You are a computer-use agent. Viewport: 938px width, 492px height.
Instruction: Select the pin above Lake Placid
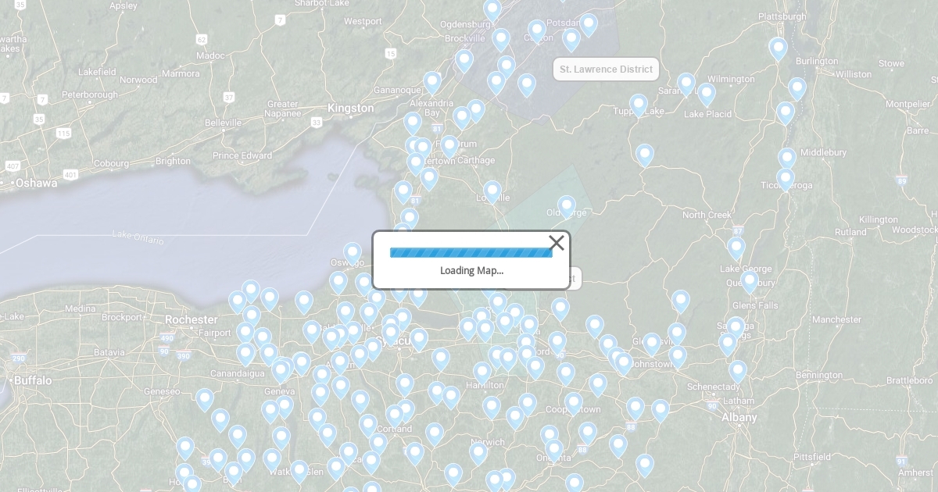click(x=707, y=94)
